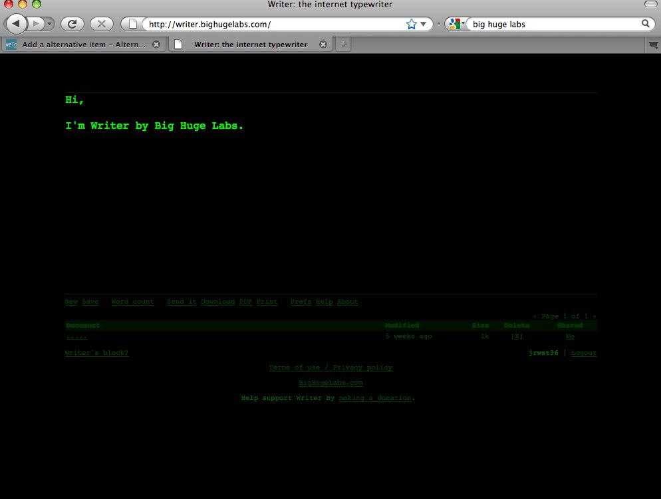Click the browser Forward arrow button
The height and width of the screenshot is (499, 661).
coord(37,23)
